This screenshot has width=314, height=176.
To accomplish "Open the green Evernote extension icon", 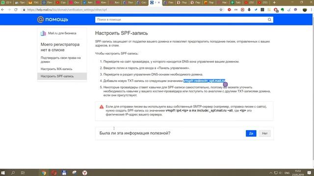I will tap(283, 10).
